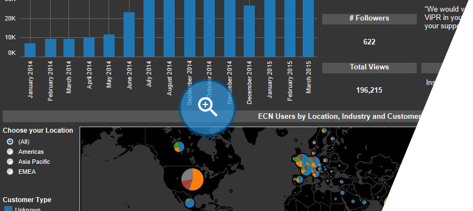Viewport: 473px width, 211px height.
Task: Click the '20K' axis label
Action: (10, 19)
